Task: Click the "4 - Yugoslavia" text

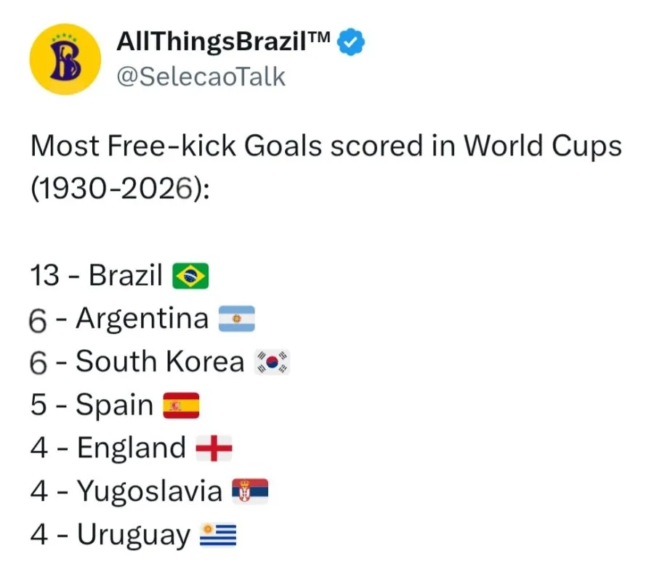Action: pos(126,491)
